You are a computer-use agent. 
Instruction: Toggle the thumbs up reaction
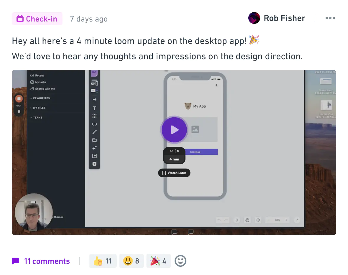(103, 261)
